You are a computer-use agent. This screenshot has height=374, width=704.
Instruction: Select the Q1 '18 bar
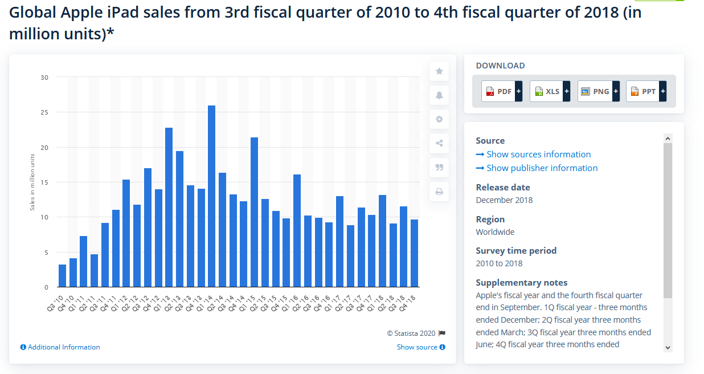pos(382,241)
